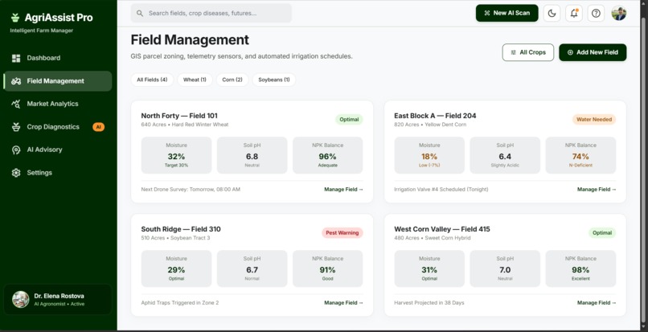Click the 18% Moisture tile of East Block A

[x=429, y=155]
